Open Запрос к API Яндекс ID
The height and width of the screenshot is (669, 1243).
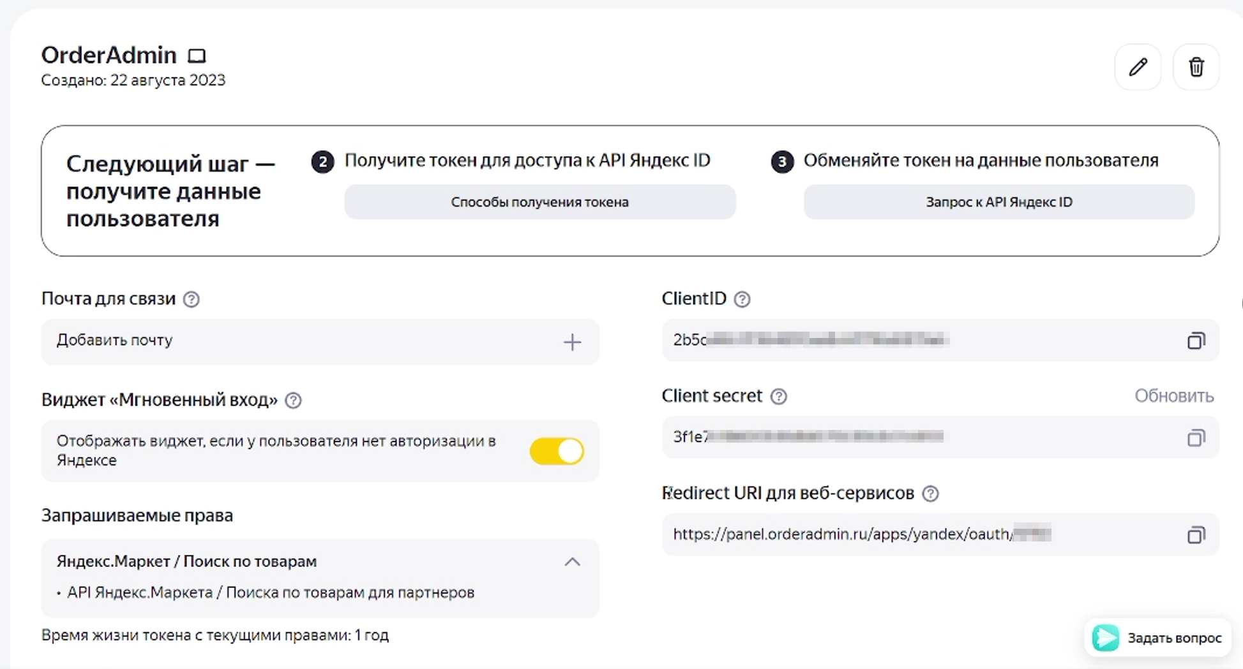click(999, 202)
